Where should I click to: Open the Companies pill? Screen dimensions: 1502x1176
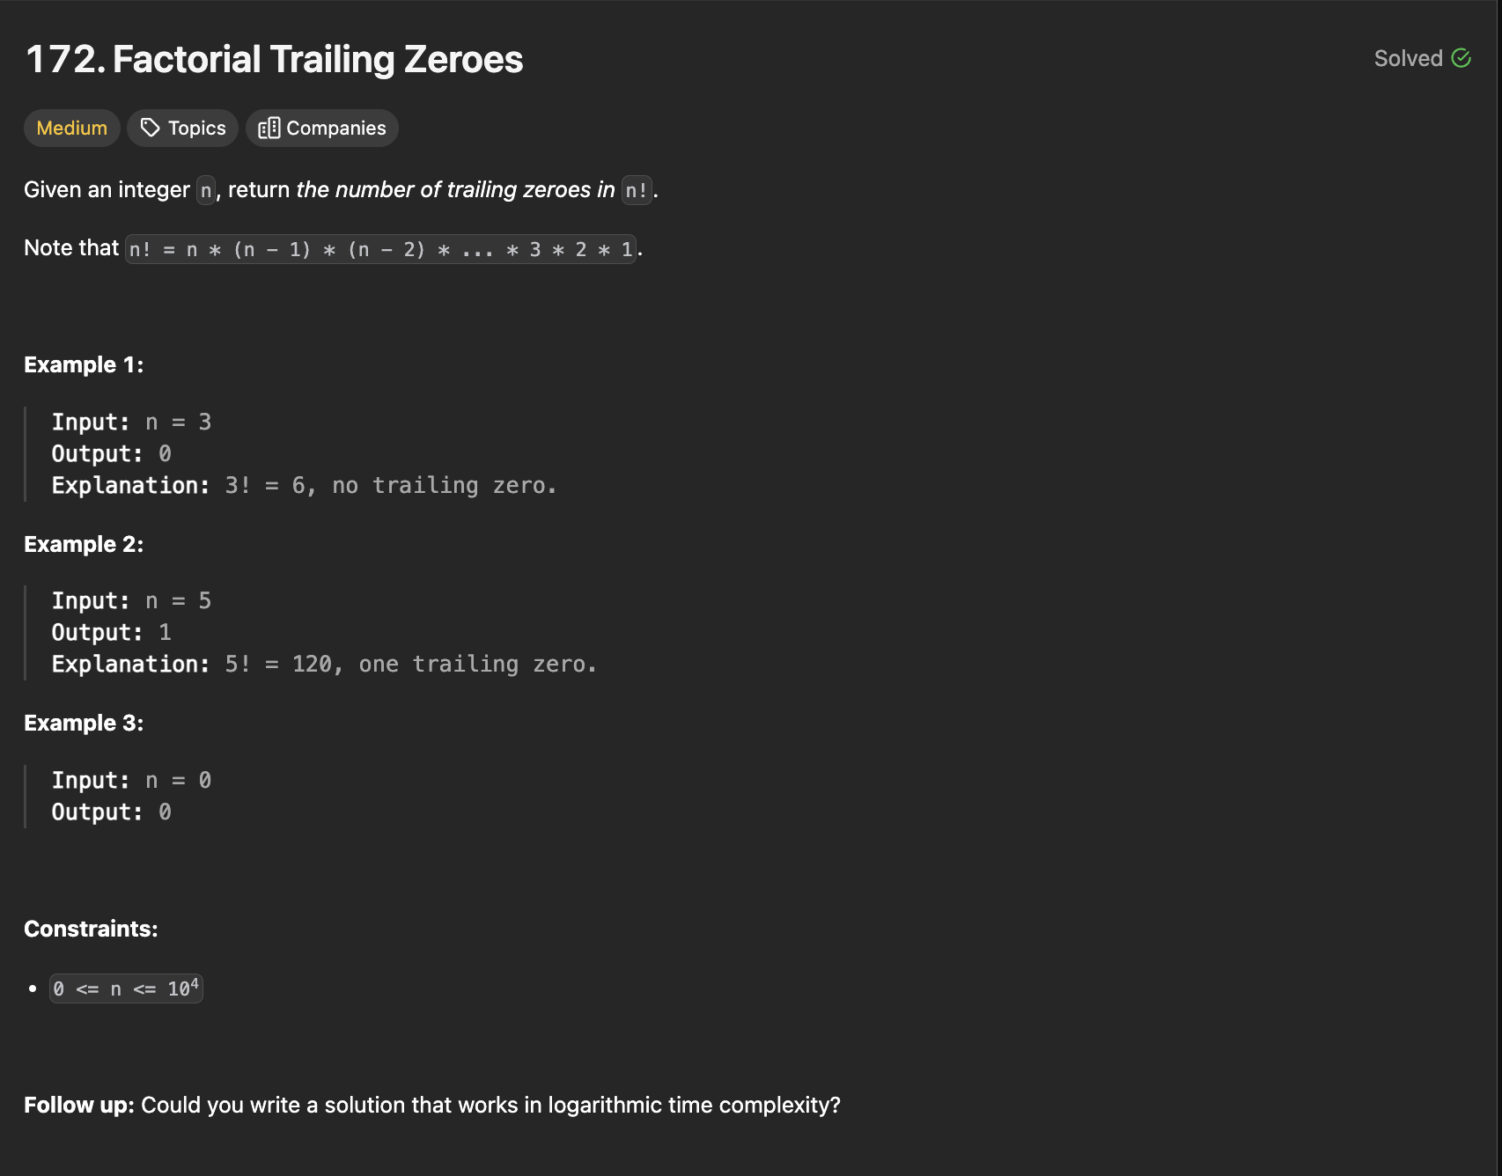point(321,128)
